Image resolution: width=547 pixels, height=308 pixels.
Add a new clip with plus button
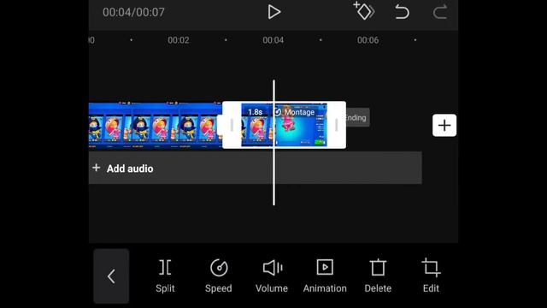point(444,126)
